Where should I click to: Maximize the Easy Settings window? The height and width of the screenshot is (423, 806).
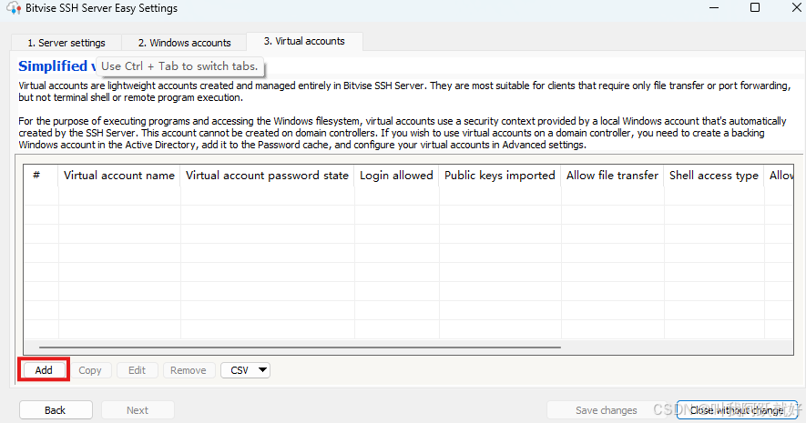tap(754, 8)
